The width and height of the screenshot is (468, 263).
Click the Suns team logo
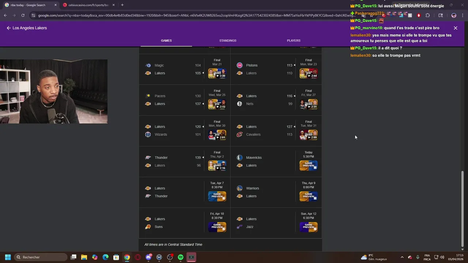[x=148, y=227]
